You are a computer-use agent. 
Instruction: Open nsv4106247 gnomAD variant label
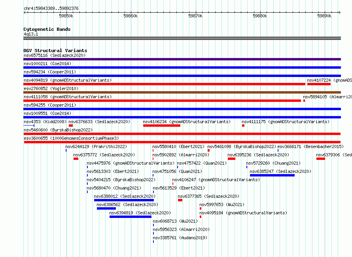point(216,180)
